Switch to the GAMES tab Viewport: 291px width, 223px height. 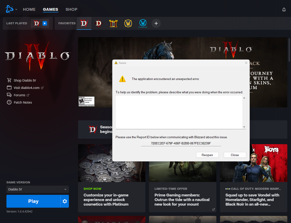[x=50, y=9]
